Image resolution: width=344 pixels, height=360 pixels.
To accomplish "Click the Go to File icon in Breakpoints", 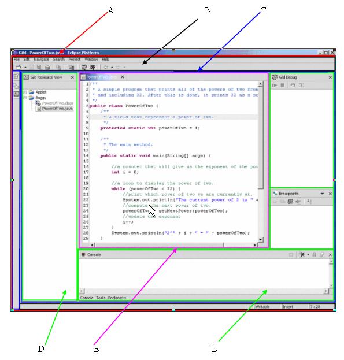I will pos(298,202).
